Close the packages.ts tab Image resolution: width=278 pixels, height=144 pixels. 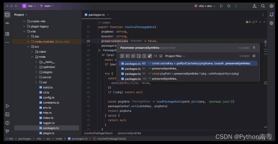[108, 15]
